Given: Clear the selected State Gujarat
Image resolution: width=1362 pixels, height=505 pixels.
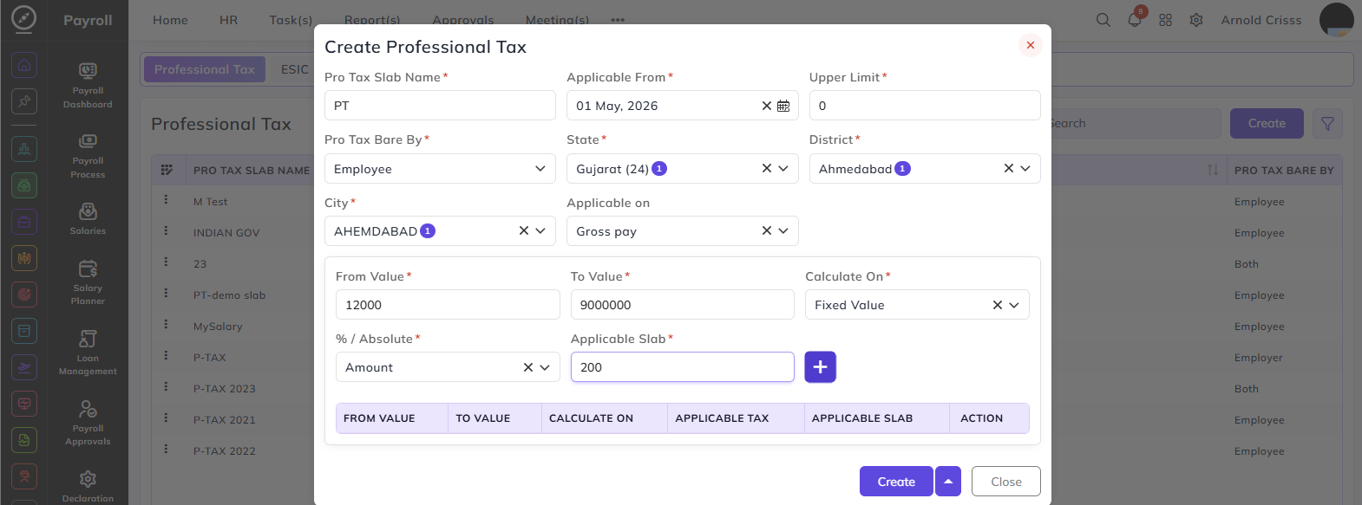Looking at the screenshot, I should coord(766,169).
